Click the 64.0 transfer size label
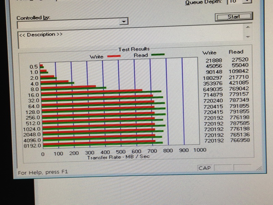This screenshot has width=273, height=205. (34, 106)
